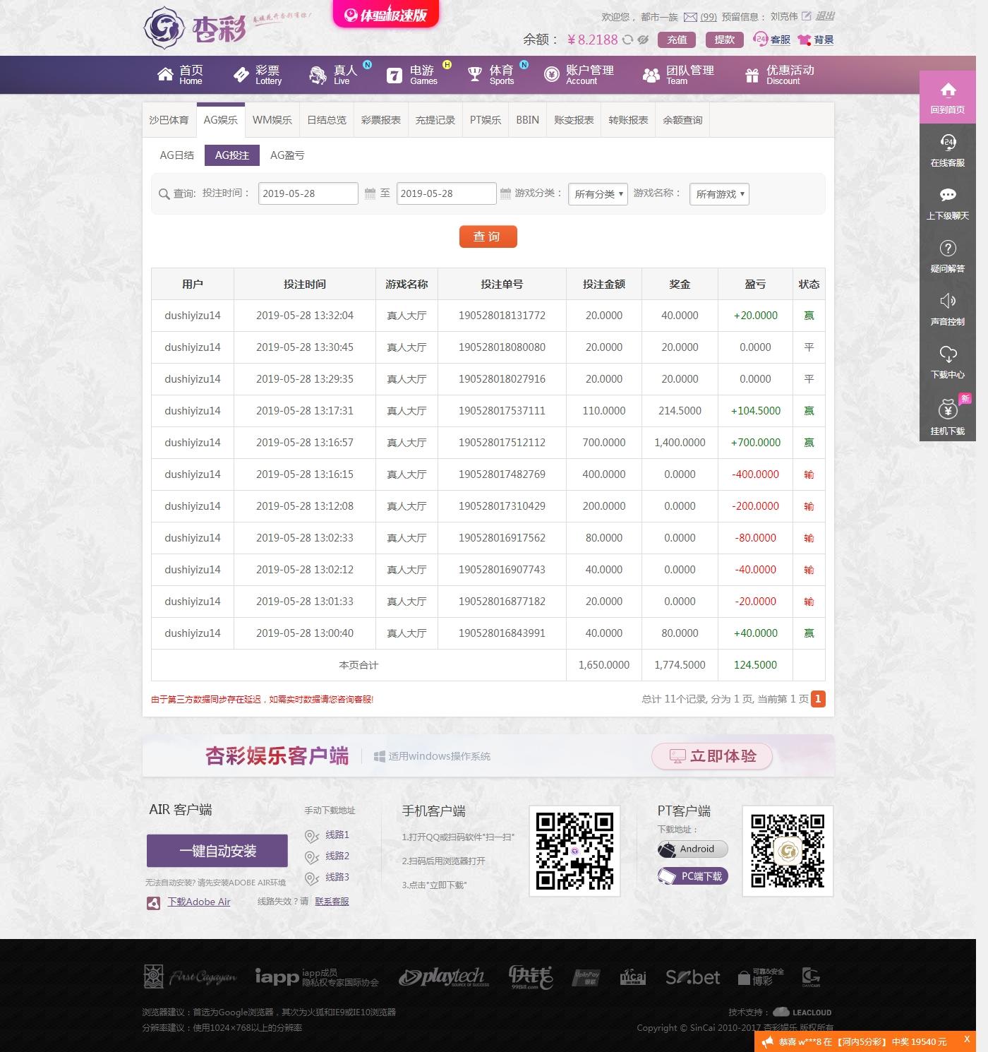988x1052 pixels.
Task: Click the search magnifier icon beside 查询
Action: [164, 194]
